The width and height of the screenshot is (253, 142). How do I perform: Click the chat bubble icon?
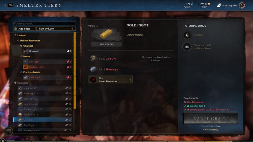coord(8,131)
